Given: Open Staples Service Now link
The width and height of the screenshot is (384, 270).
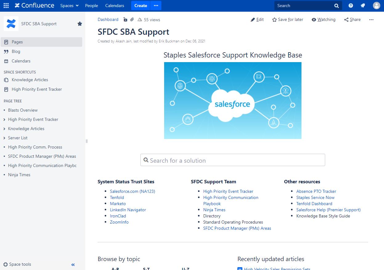Looking at the screenshot, I should [315, 197].
